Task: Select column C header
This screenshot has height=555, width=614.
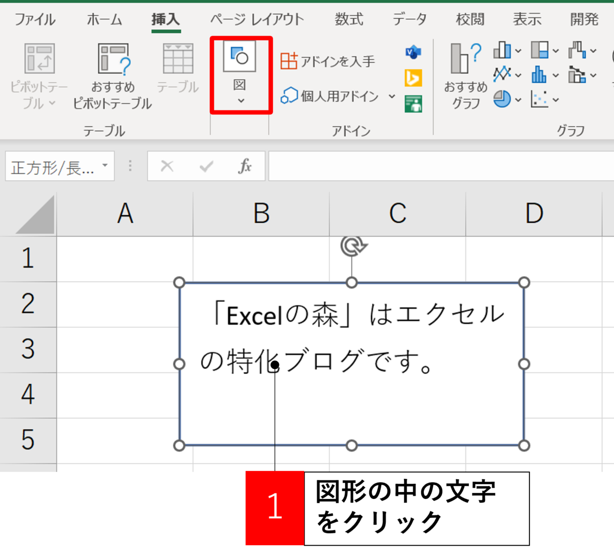Action: pyautogui.click(x=398, y=214)
